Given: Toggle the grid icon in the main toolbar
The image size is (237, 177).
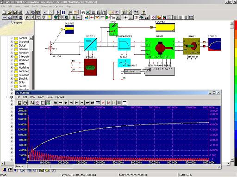Looking at the screenshot, I should tap(131, 17).
